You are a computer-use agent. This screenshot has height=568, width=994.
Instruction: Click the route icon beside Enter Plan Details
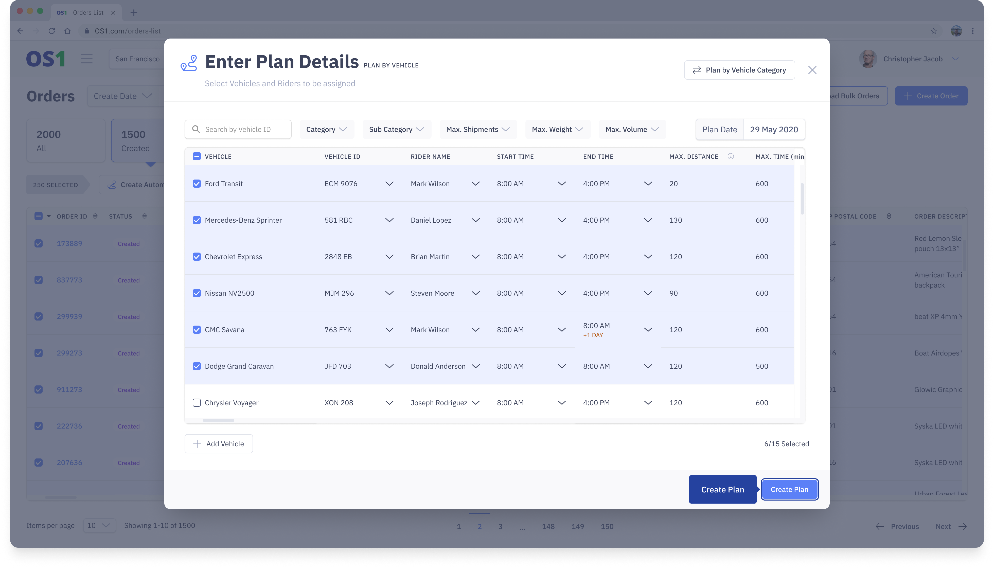pyautogui.click(x=189, y=63)
